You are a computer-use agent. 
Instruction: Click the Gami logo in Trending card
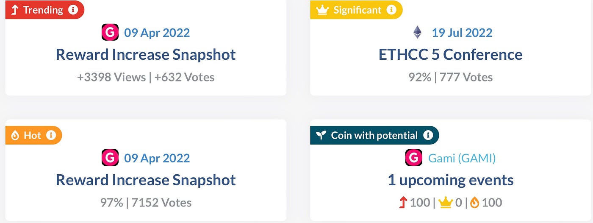pos(110,33)
